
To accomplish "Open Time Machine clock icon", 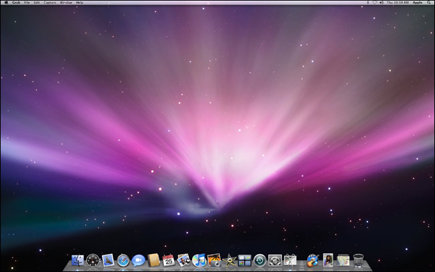I will click(260, 261).
